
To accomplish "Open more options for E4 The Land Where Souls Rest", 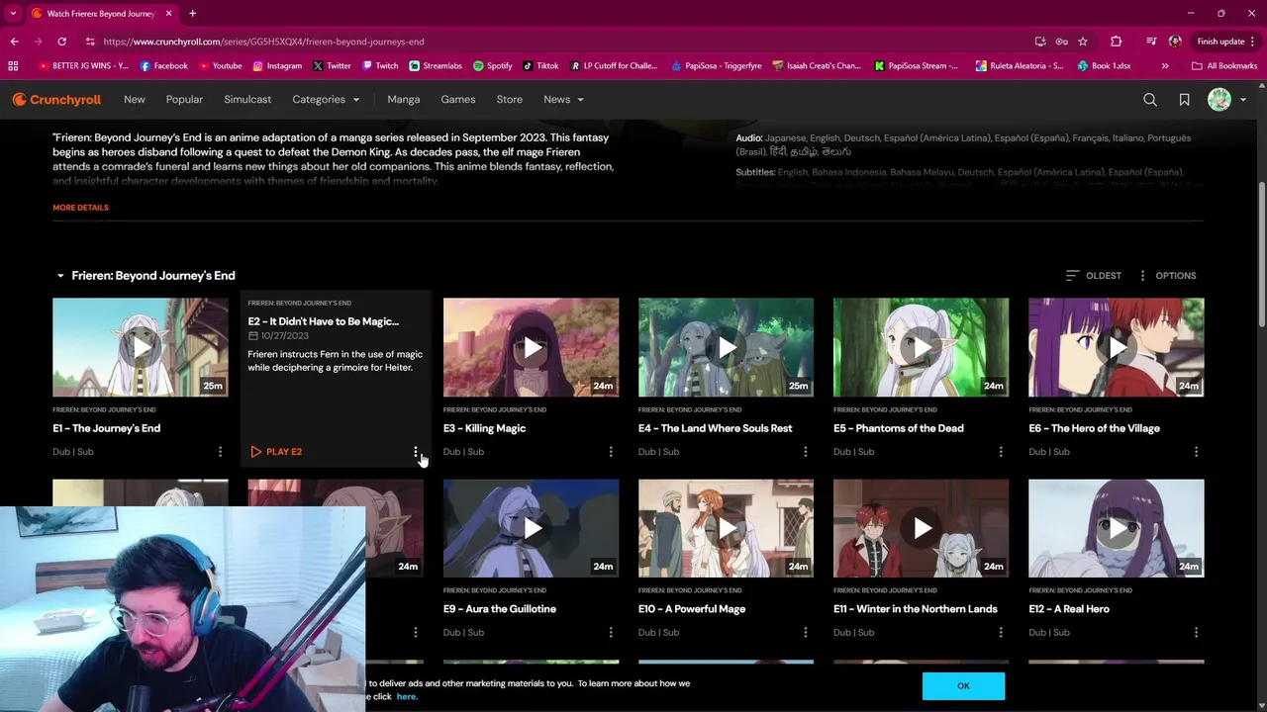I will coord(806,452).
